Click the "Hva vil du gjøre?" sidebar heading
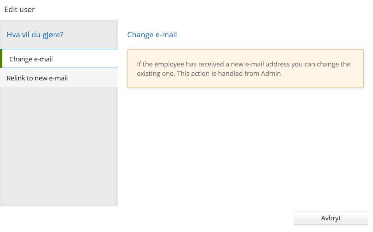 [x=35, y=35]
